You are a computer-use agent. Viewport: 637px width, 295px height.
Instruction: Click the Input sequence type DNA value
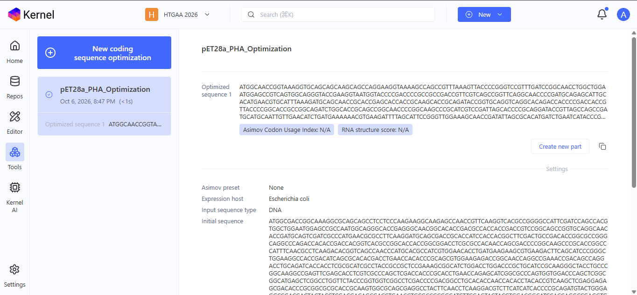coord(275,210)
